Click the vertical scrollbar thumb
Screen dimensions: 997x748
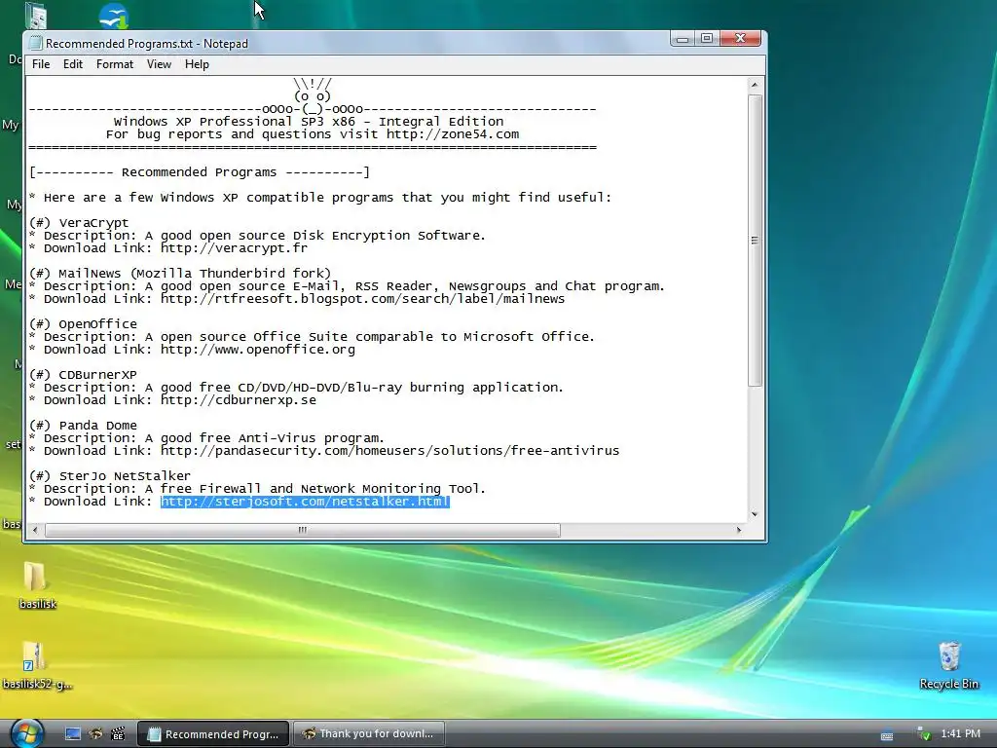pyautogui.click(x=755, y=241)
